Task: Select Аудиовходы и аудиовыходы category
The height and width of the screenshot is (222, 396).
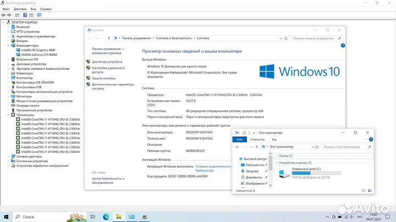Action: point(36,36)
